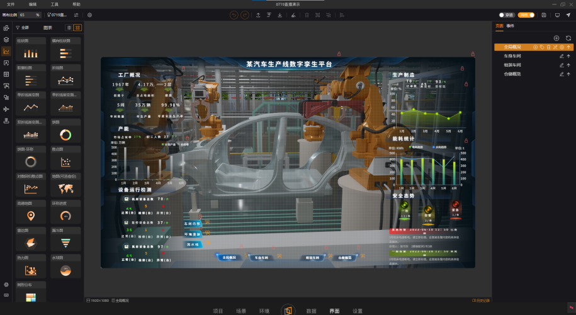The height and width of the screenshot is (315, 576).
Task: Click the move-down layer icon
Action: click(x=280, y=15)
